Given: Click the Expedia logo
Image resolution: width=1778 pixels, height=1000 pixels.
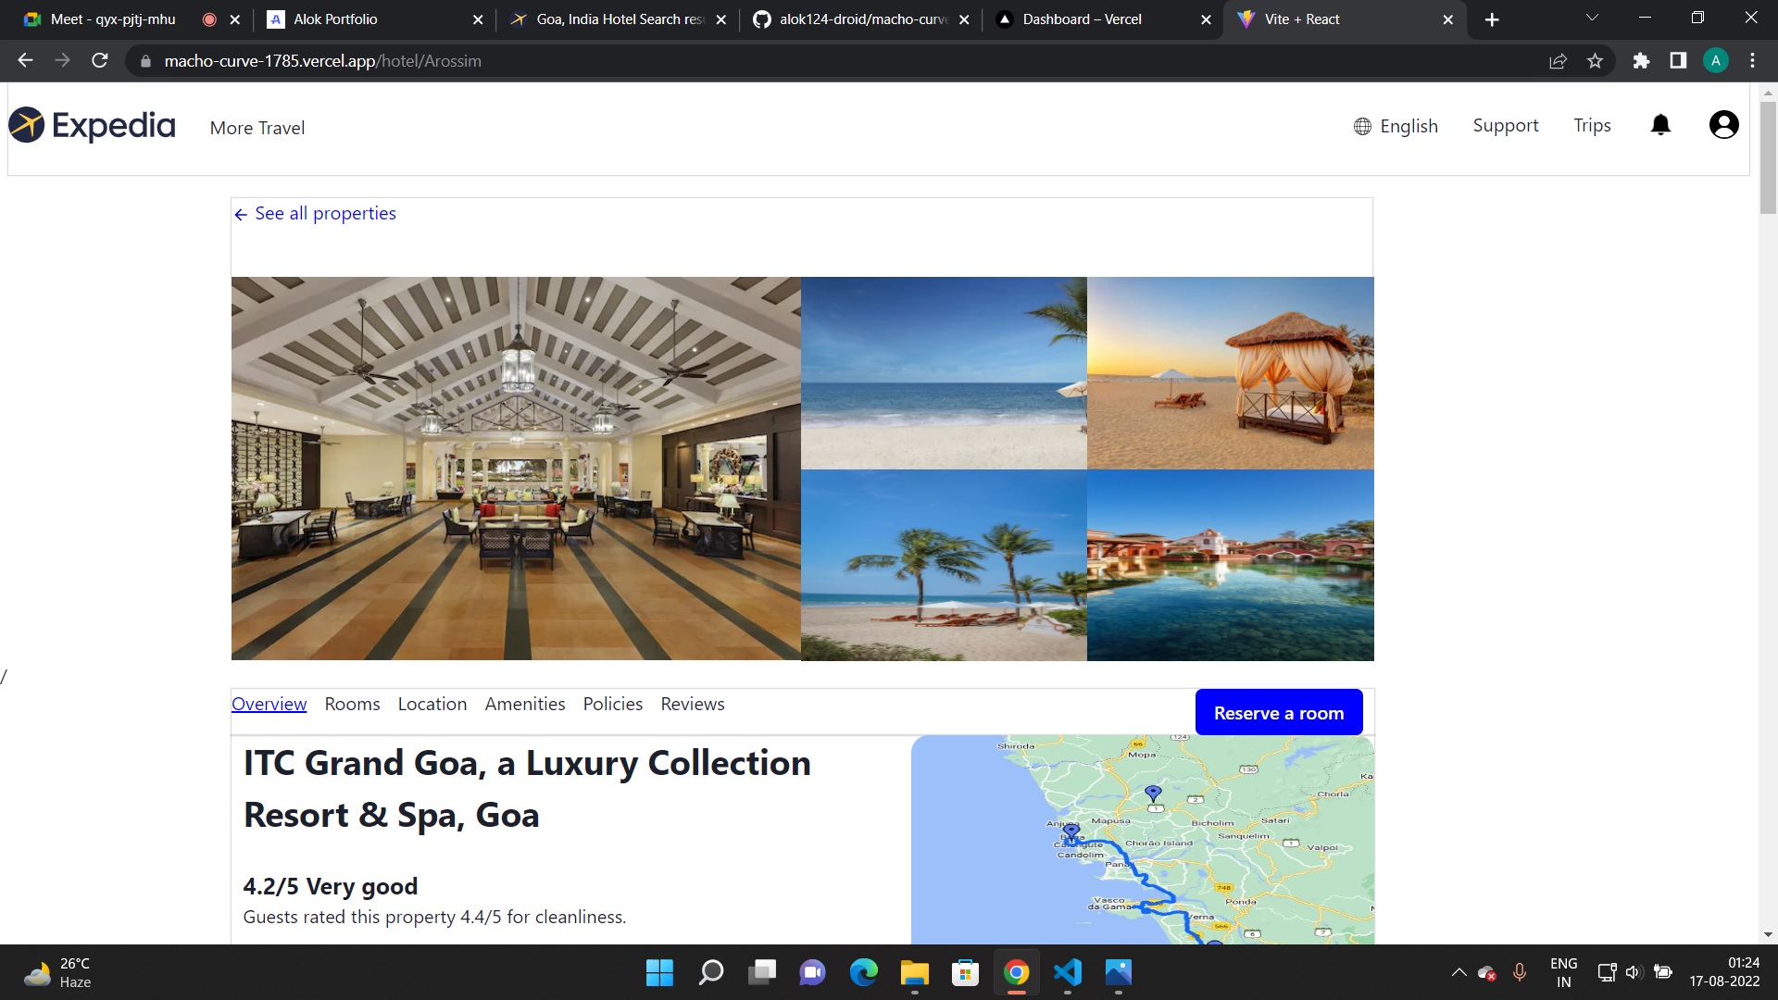Looking at the screenshot, I should tap(92, 125).
